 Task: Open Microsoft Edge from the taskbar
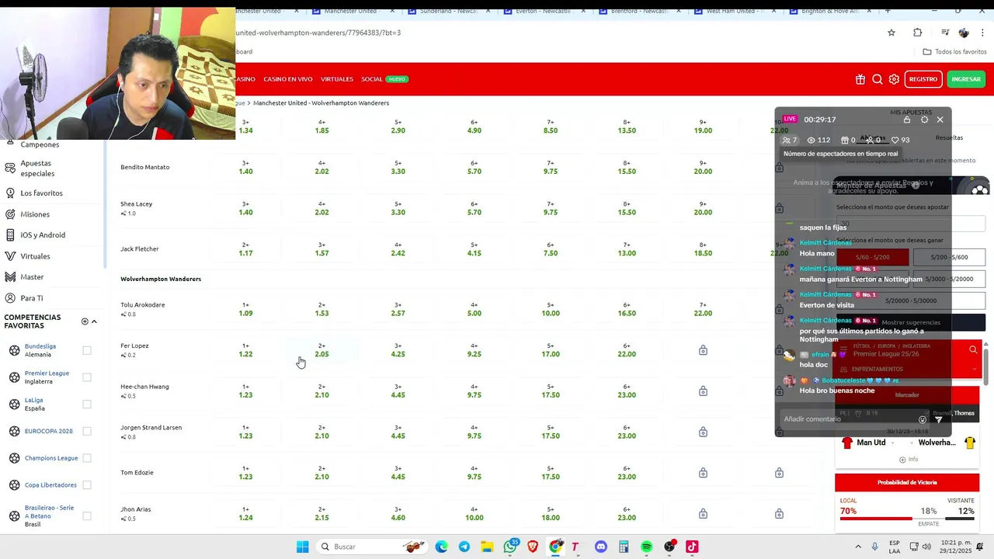[441, 547]
